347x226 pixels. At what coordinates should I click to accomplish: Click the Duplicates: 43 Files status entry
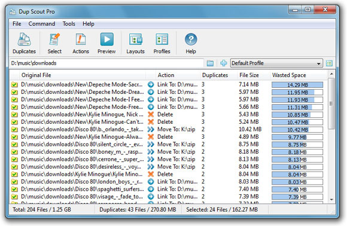pos(138,210)
